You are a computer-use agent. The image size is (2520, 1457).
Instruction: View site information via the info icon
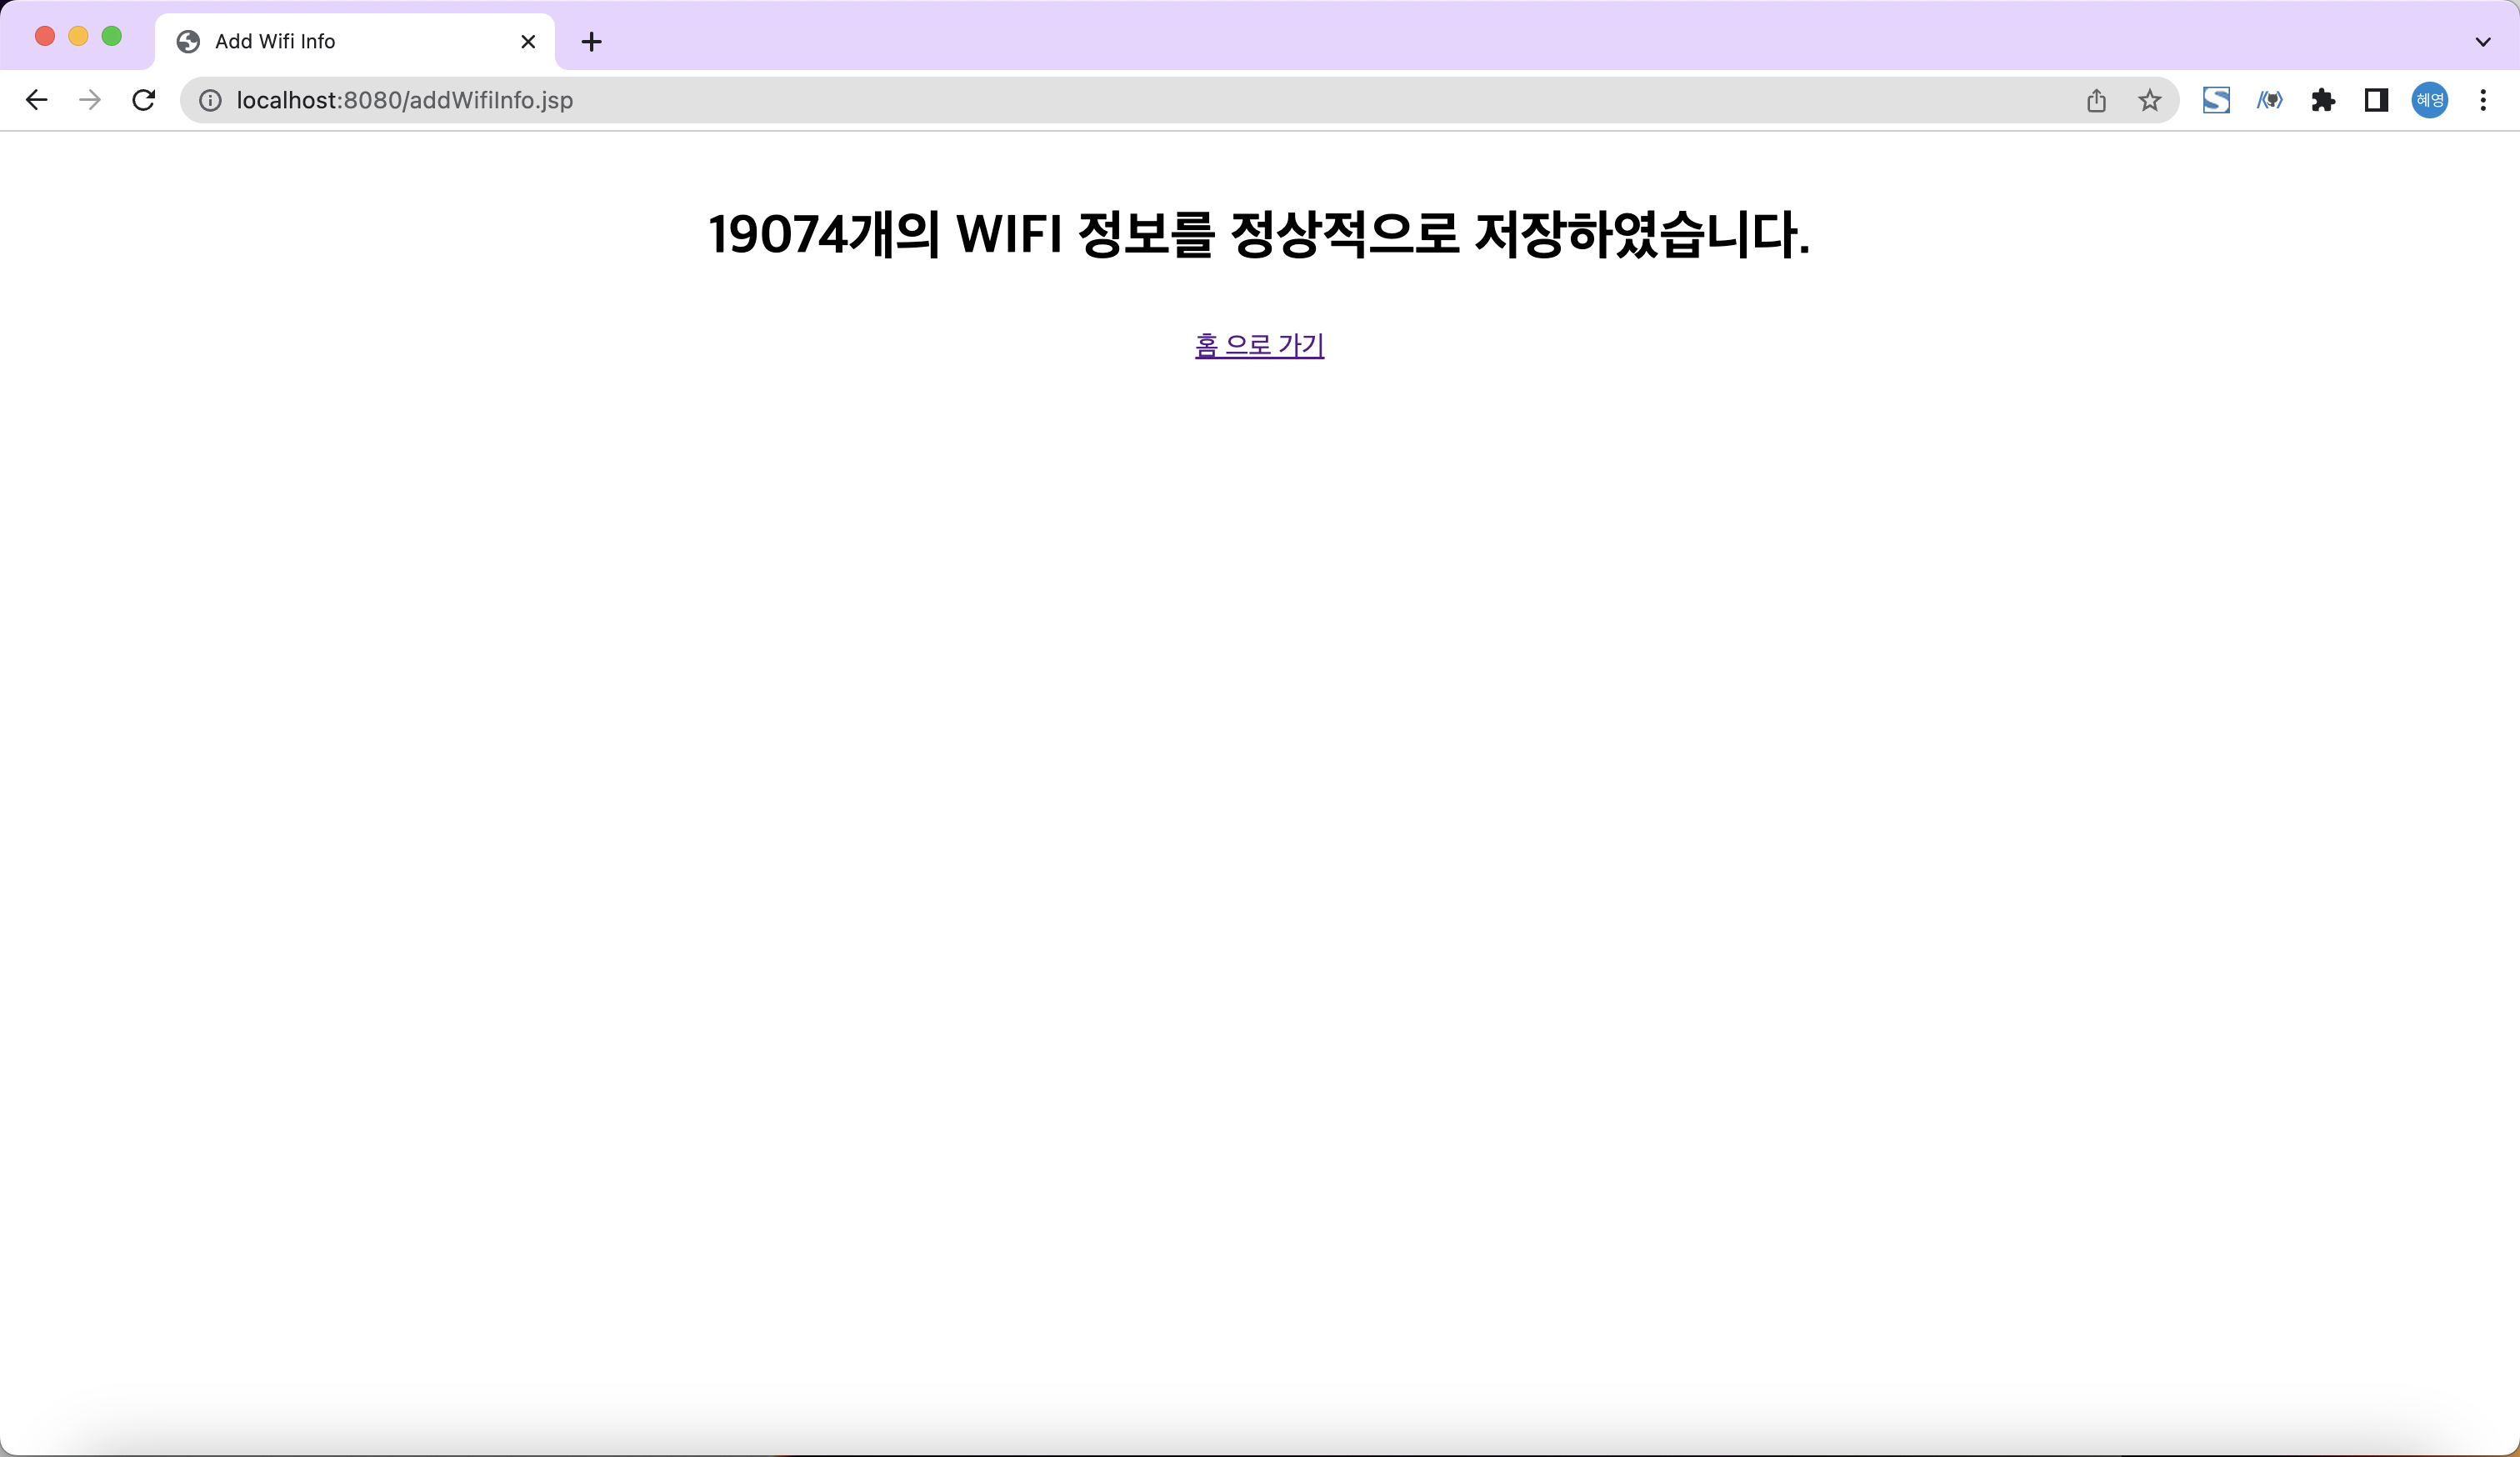click(x=210, y=100)
